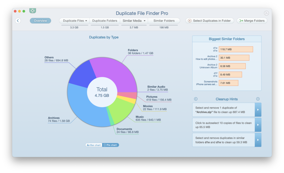
Task: Expand the Duplicate Files dropdown arrow
Action: (x=86, y=21)
